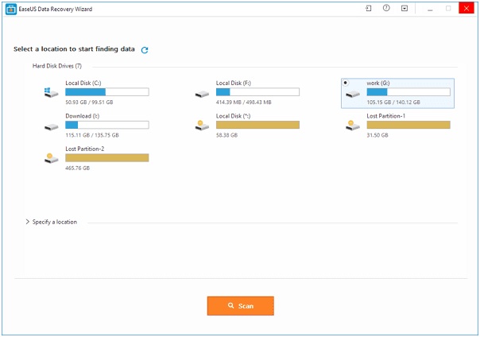This screenshot has width=480, height=337.
Task: Click the refresh drives icon
Action: (145, 50)
